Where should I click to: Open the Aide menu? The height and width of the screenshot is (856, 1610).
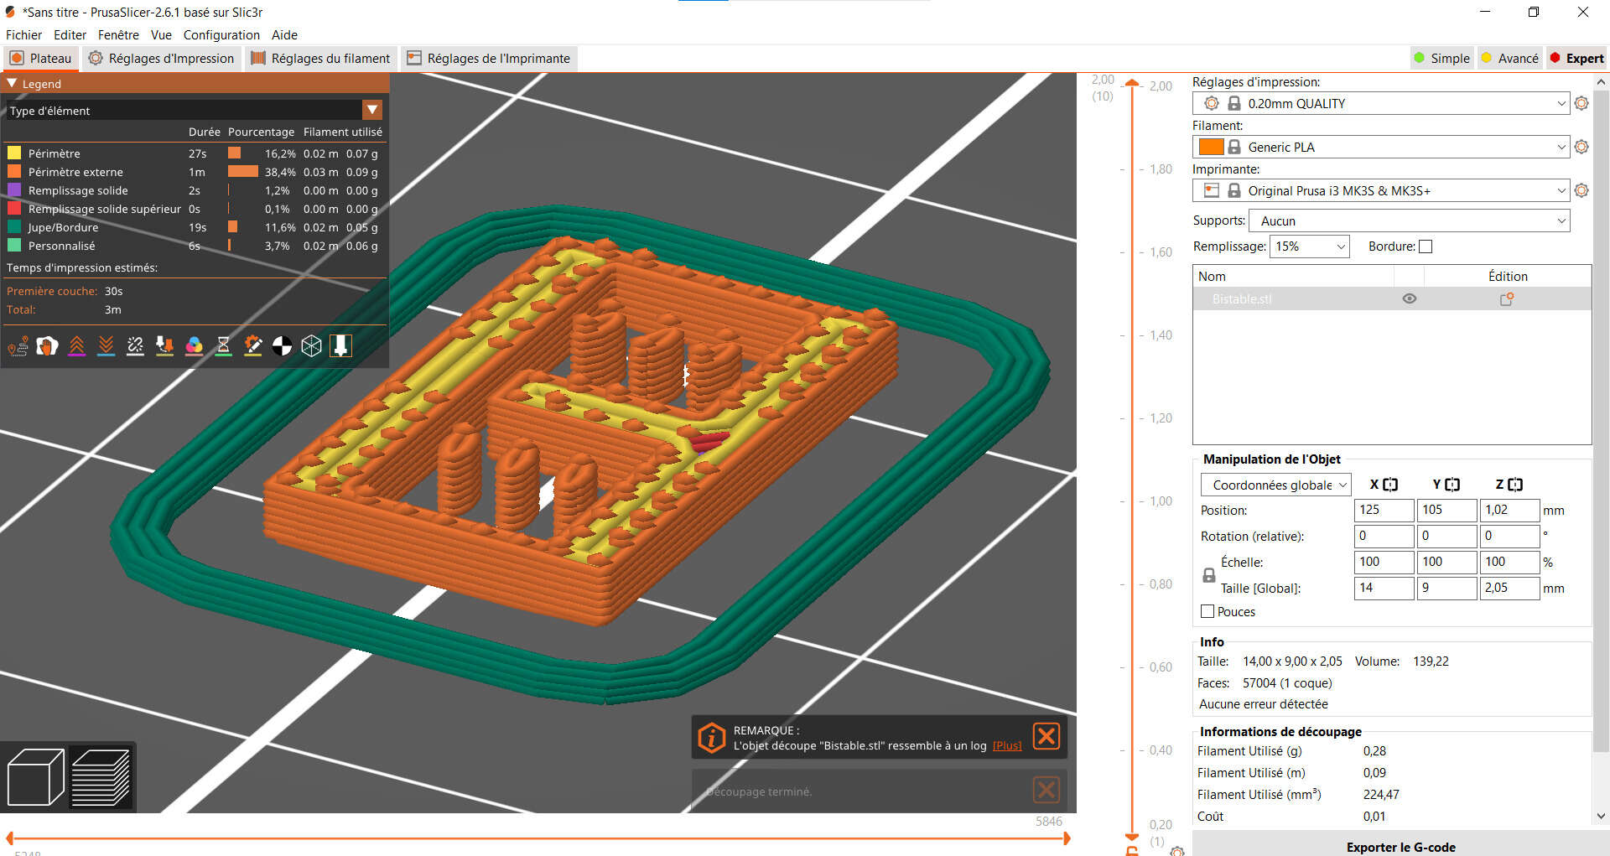click(284, 34)
